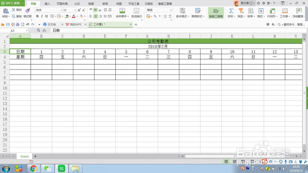The height and width of the screenshot is (173, 308).
Task: Expand the font color dropdown arrow
Action: [77, 16]
